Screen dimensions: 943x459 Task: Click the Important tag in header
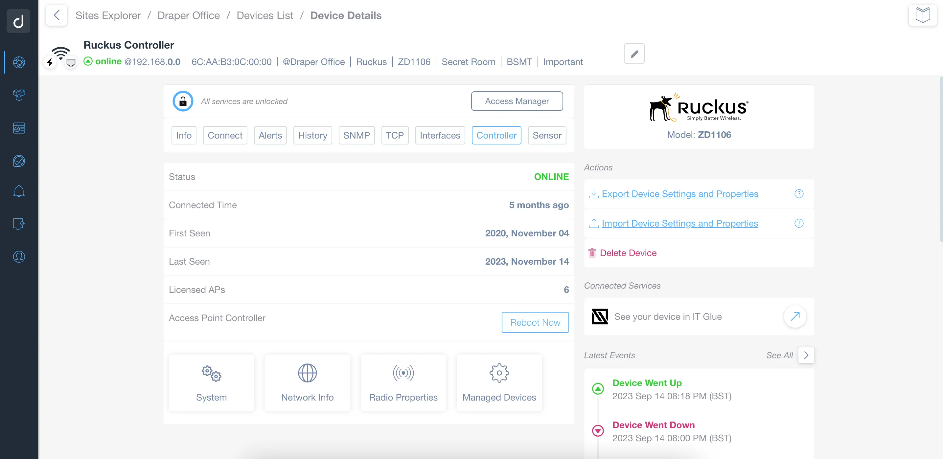tap(563, 62)
